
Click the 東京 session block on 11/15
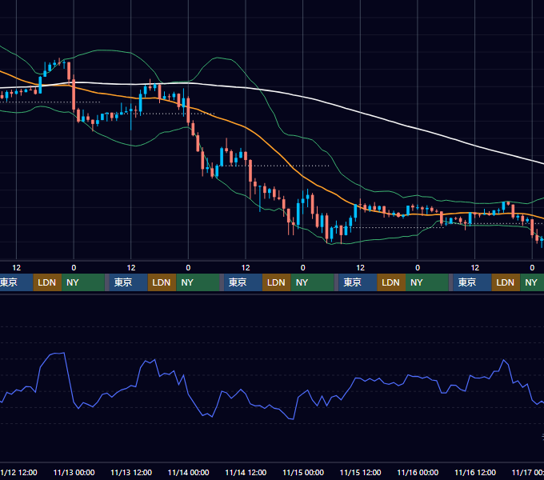[358, 282]
